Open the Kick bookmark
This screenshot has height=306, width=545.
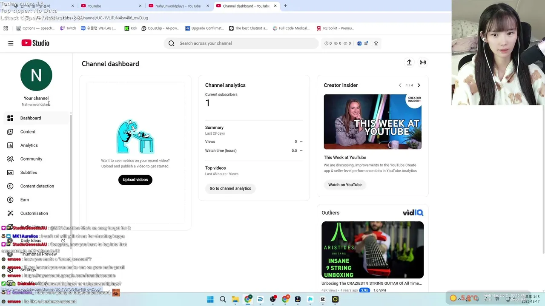[x=131, y=28]
